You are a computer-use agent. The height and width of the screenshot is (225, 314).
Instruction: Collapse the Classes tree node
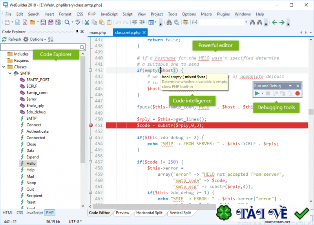tap(4, 67)
